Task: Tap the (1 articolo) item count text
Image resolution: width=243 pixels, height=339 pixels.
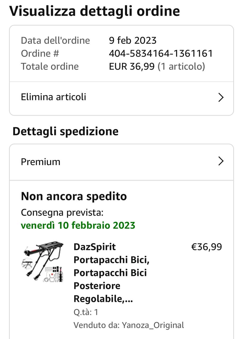Action: click(181, 66)
